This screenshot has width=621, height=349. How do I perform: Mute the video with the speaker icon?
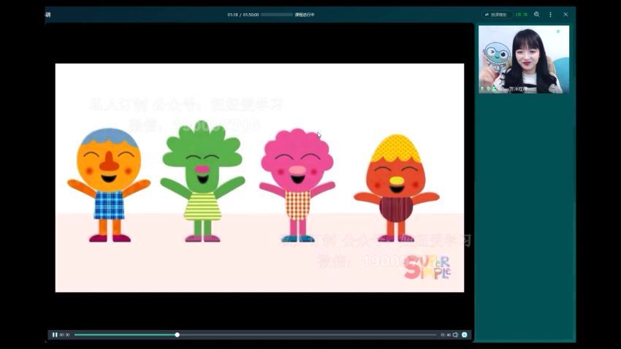pos(455,334)
